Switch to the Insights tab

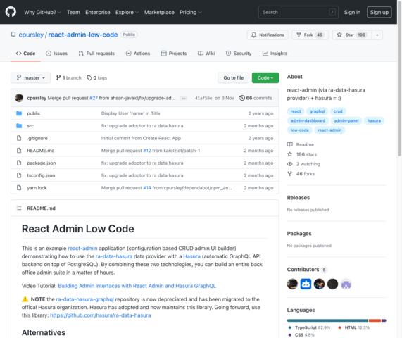275,54
